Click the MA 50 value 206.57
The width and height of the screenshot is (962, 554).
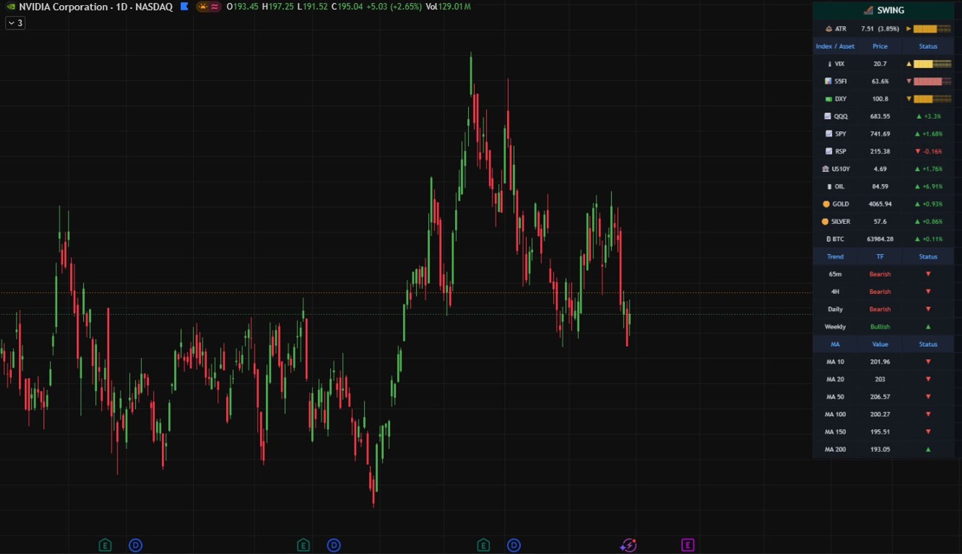tap(880, 397)
